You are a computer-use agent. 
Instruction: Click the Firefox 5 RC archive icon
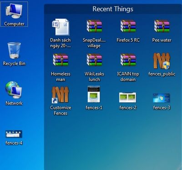(x=128, y=26)
